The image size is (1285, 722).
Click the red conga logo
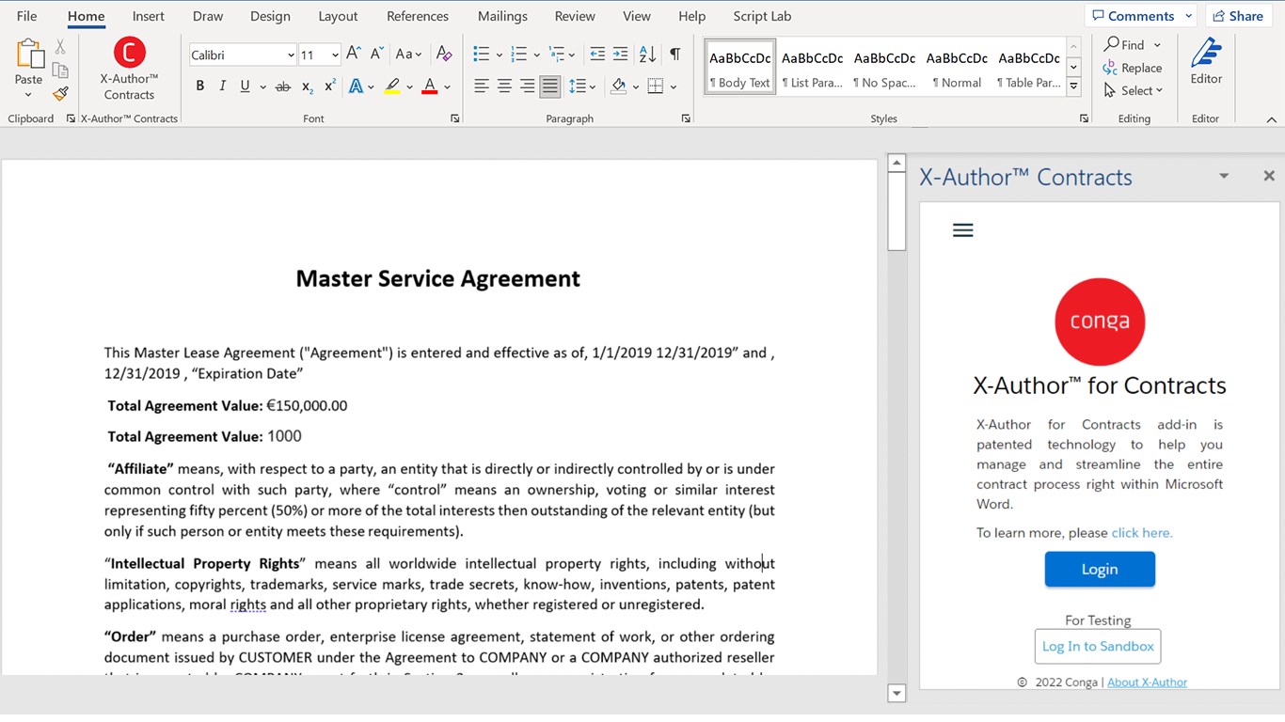click(x=1100, y=322)
